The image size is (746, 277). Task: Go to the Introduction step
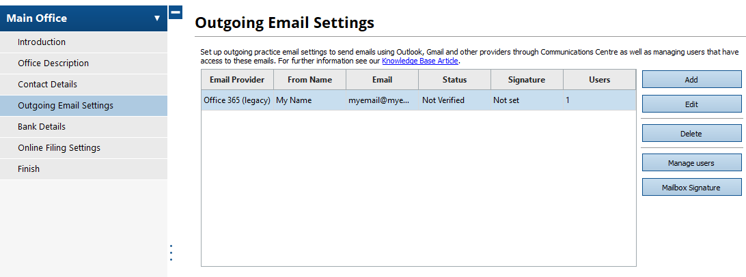42,42
